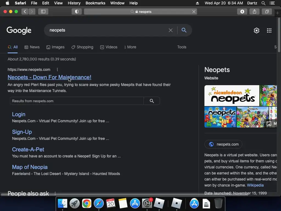
Task: Stop loading with the address bar X
Action: (x=194, y=12)
